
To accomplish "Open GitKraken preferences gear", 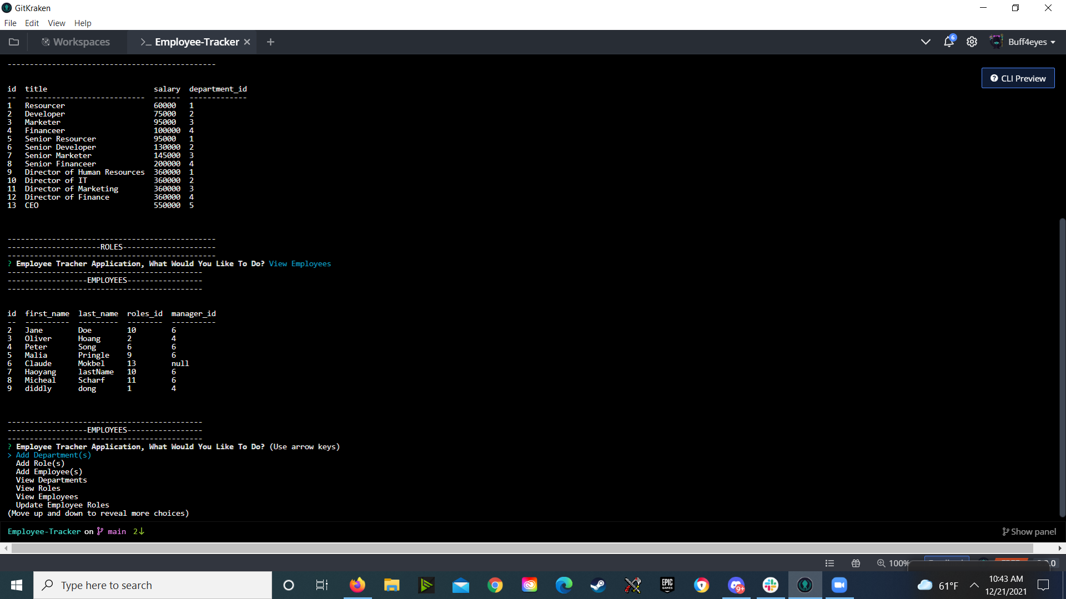I will click(972, 42).
